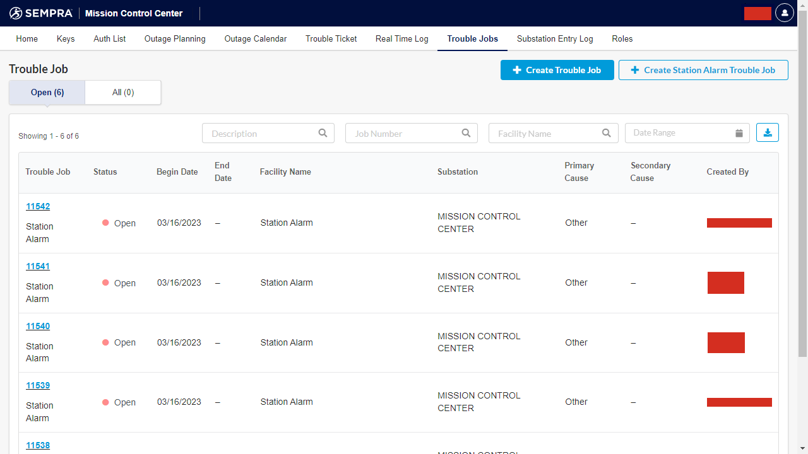This screenshot has width=808, height=454.
Task: Click the Sempra logo in header
Action: tap(41, 13)
